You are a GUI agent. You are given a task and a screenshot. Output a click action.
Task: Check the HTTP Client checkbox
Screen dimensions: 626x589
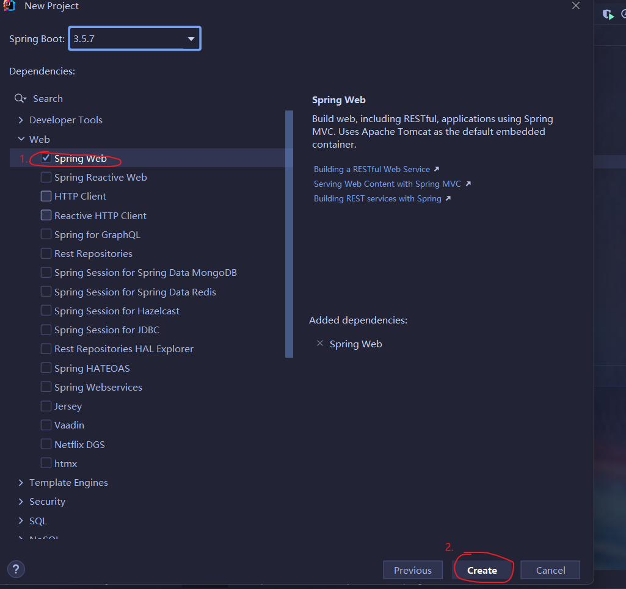click(x=46, y=197)
